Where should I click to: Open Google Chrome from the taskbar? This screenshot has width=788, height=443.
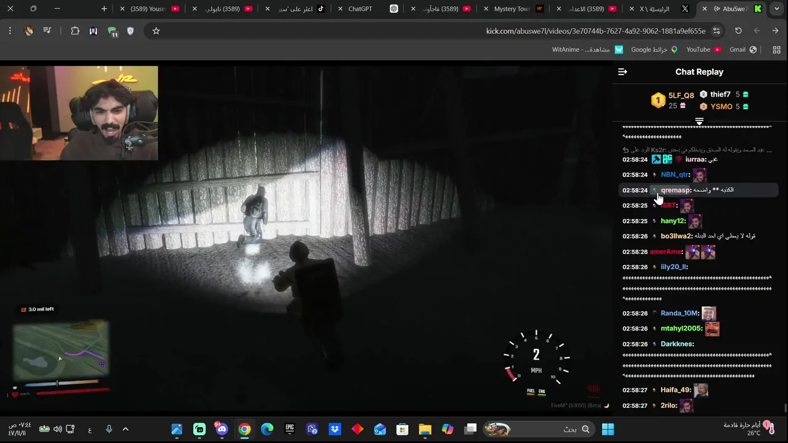[x=244, y=429]
